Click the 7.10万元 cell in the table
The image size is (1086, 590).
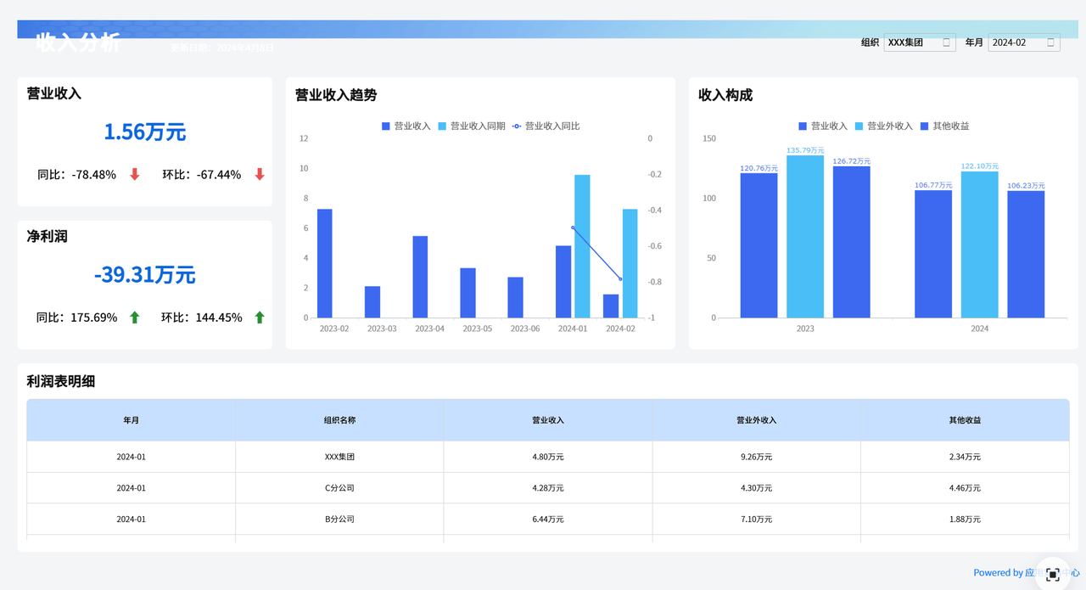click(x=756, y=520)
